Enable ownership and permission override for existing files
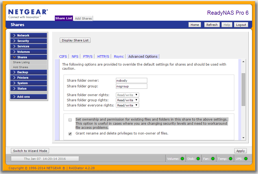The image size is (258, 174). click(x=70, y=120)
